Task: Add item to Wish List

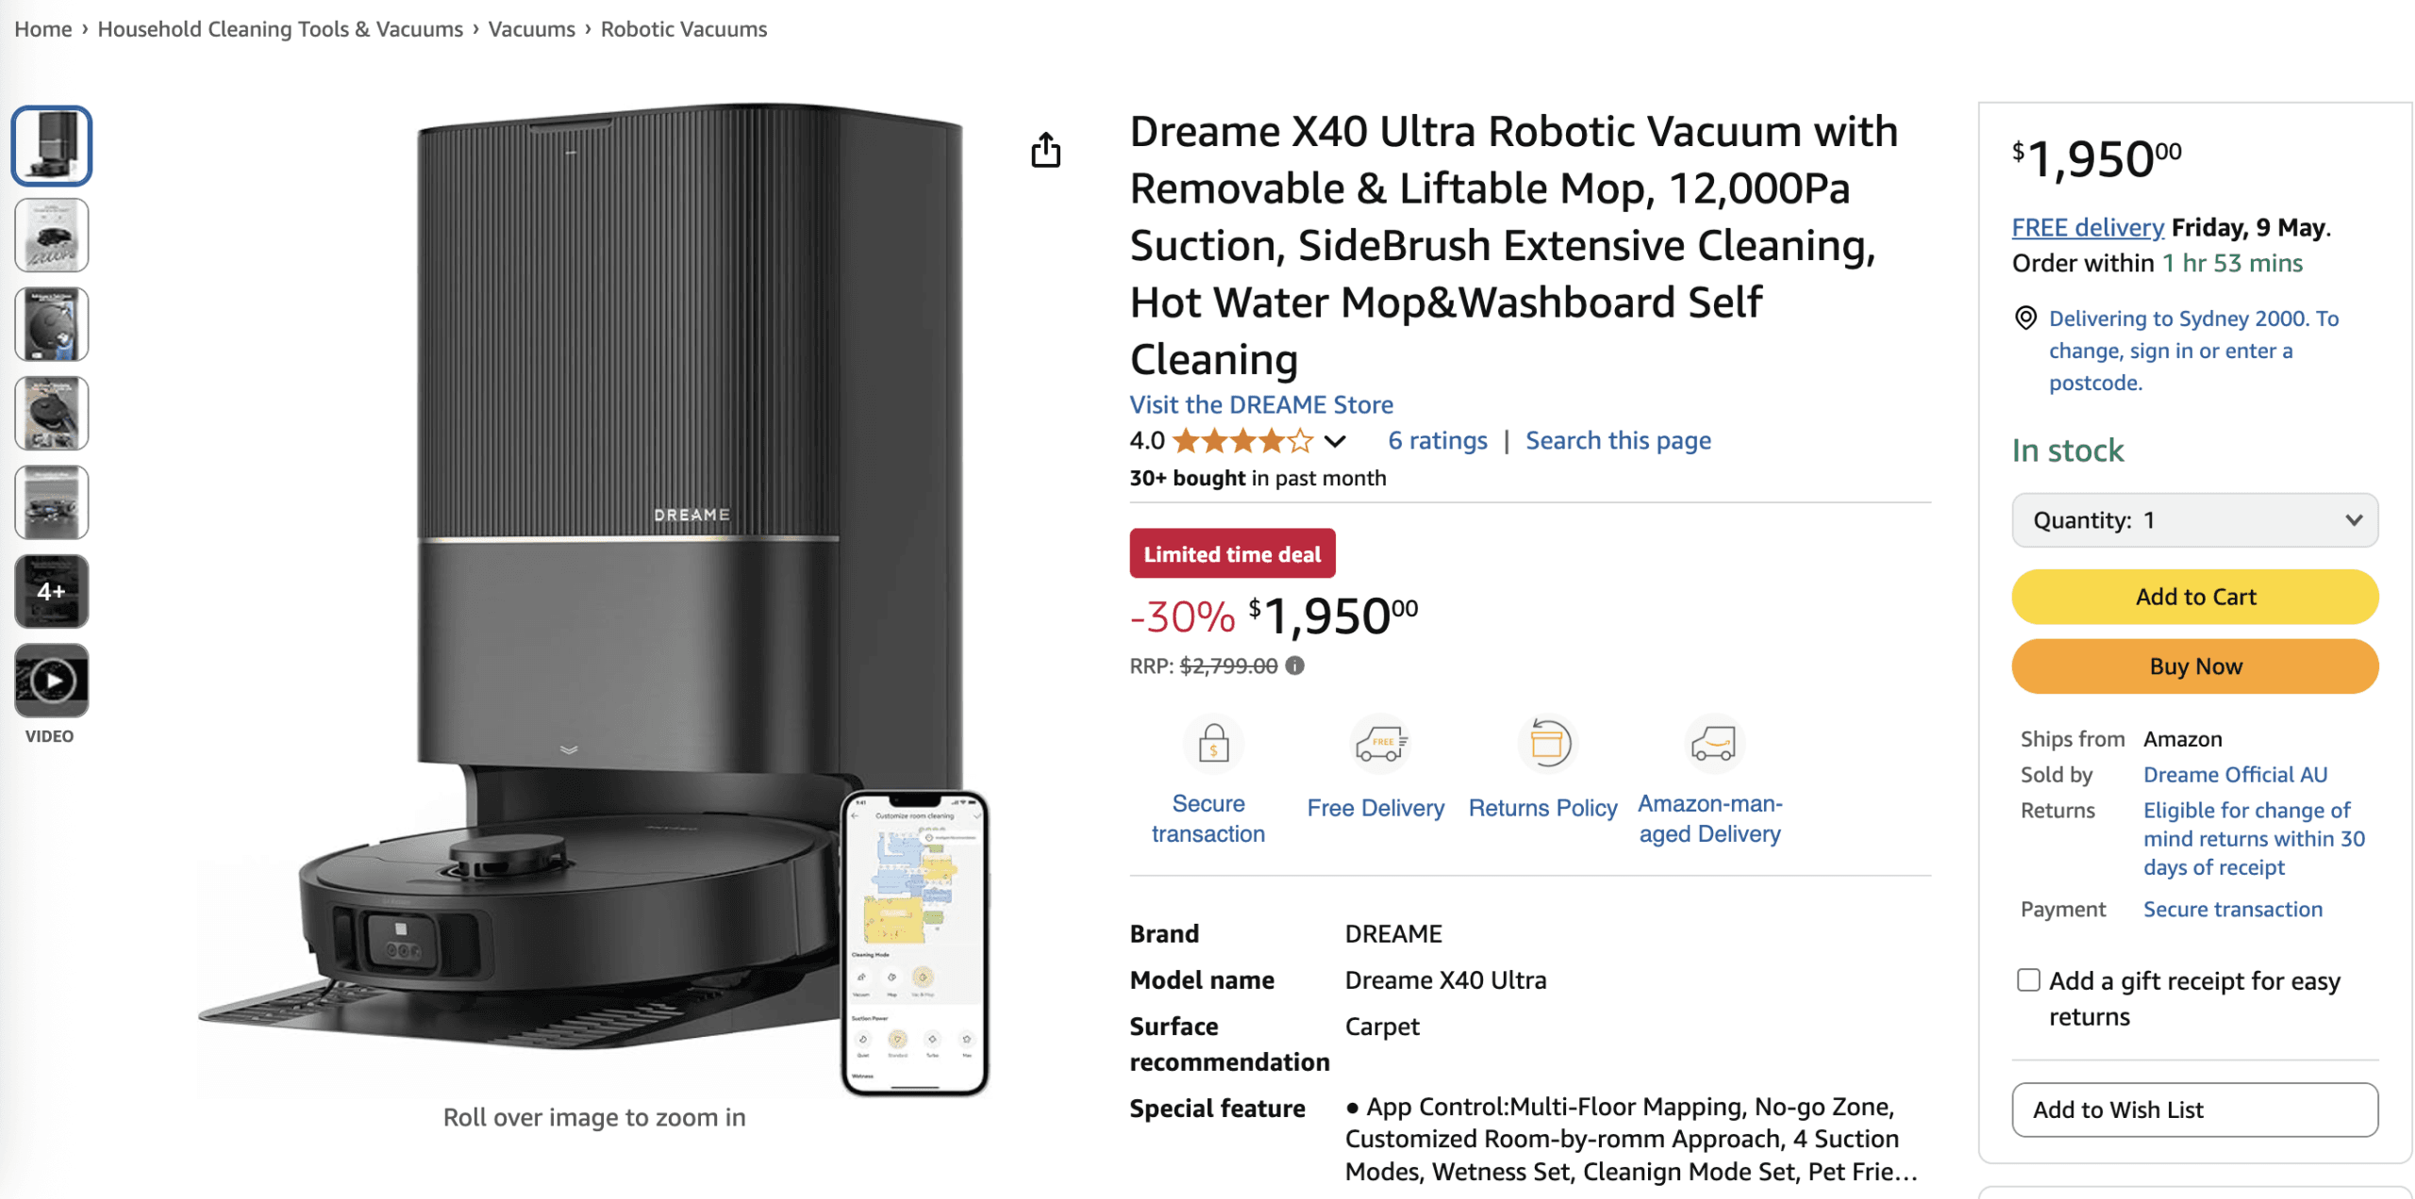Action: tap(2194, 1109)
